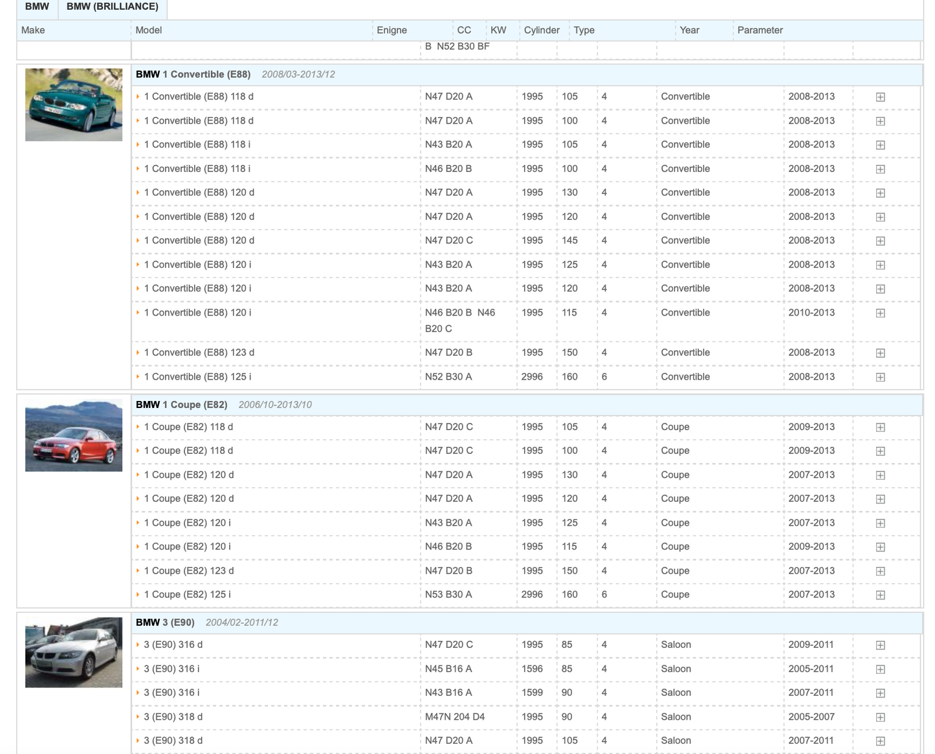Image resolution: width=935 pixels, height=754 pixels.
Task: Open plus icon for Convertible 120 i 125 KW
Action: (880, 265)
